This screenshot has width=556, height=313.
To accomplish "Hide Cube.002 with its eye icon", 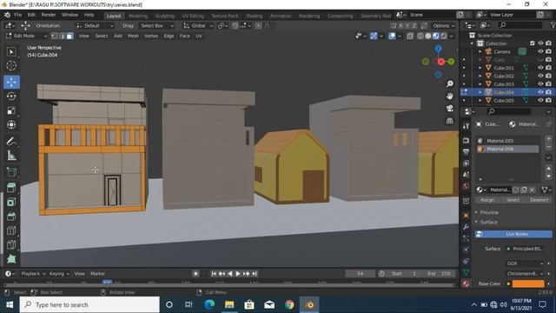I will coord(540,76).
